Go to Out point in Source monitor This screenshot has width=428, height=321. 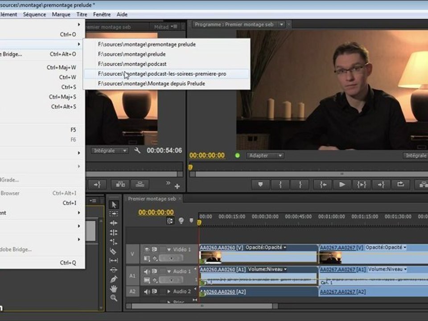[97, 185]
